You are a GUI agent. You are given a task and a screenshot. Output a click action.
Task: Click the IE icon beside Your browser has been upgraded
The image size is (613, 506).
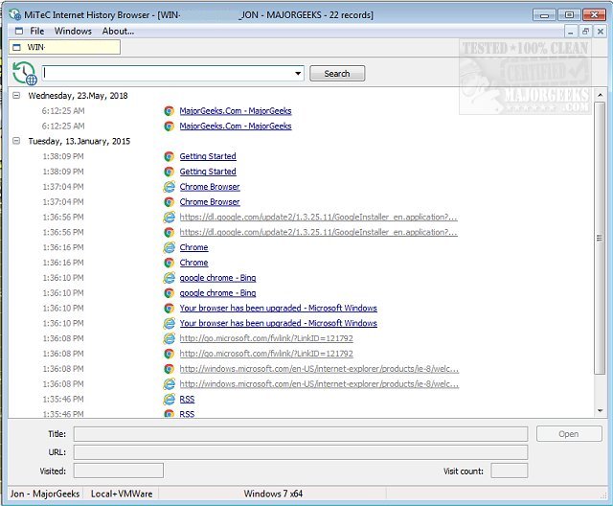pyautogui.click(x=169, y=323)
